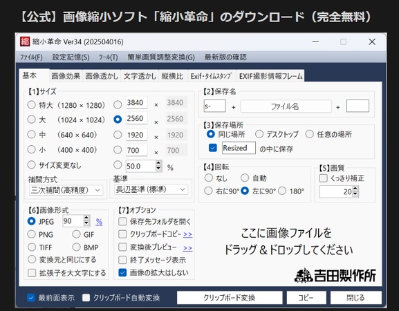Toggle 最前面表示 checkbox
The width and height of the screenshot is (399, 311).
(31, 297)
